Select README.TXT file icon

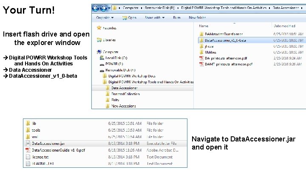coord(28,164)
